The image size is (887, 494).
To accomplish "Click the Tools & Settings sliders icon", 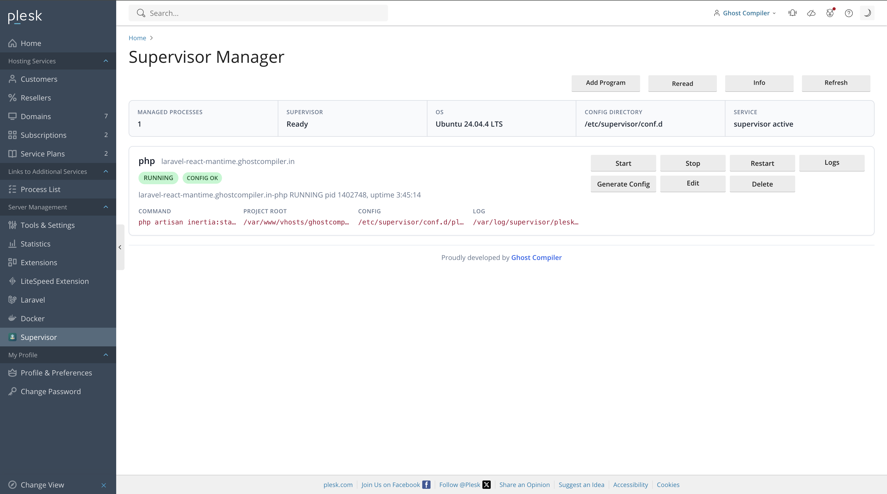I will coord(12,225).
